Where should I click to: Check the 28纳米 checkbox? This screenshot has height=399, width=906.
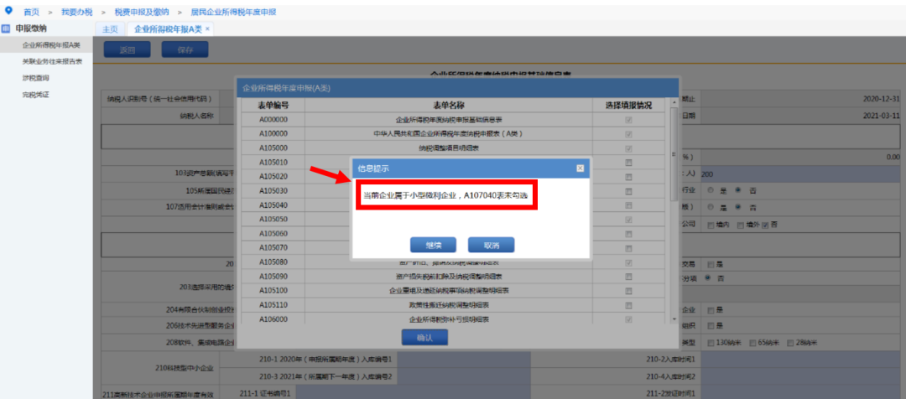[x=791, y=342]
